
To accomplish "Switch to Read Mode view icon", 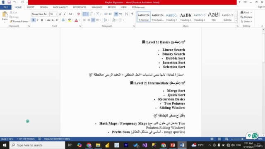I will [x=212, y=139].
